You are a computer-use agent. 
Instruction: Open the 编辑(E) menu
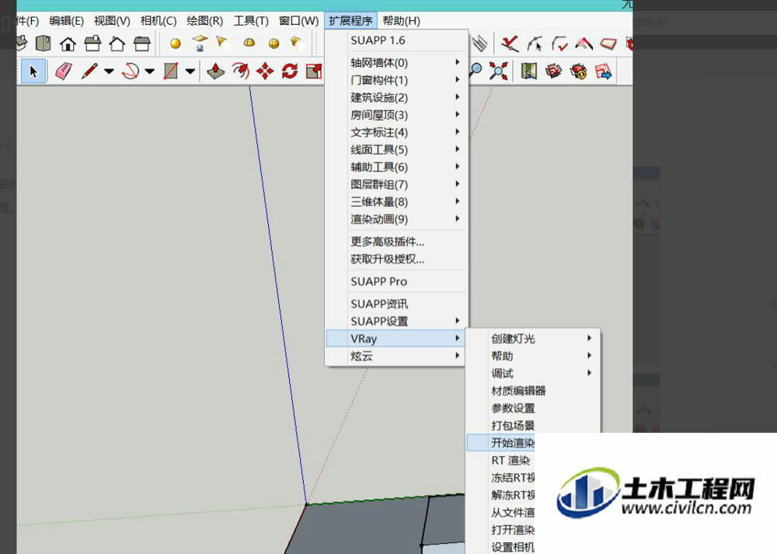[66, 21]
